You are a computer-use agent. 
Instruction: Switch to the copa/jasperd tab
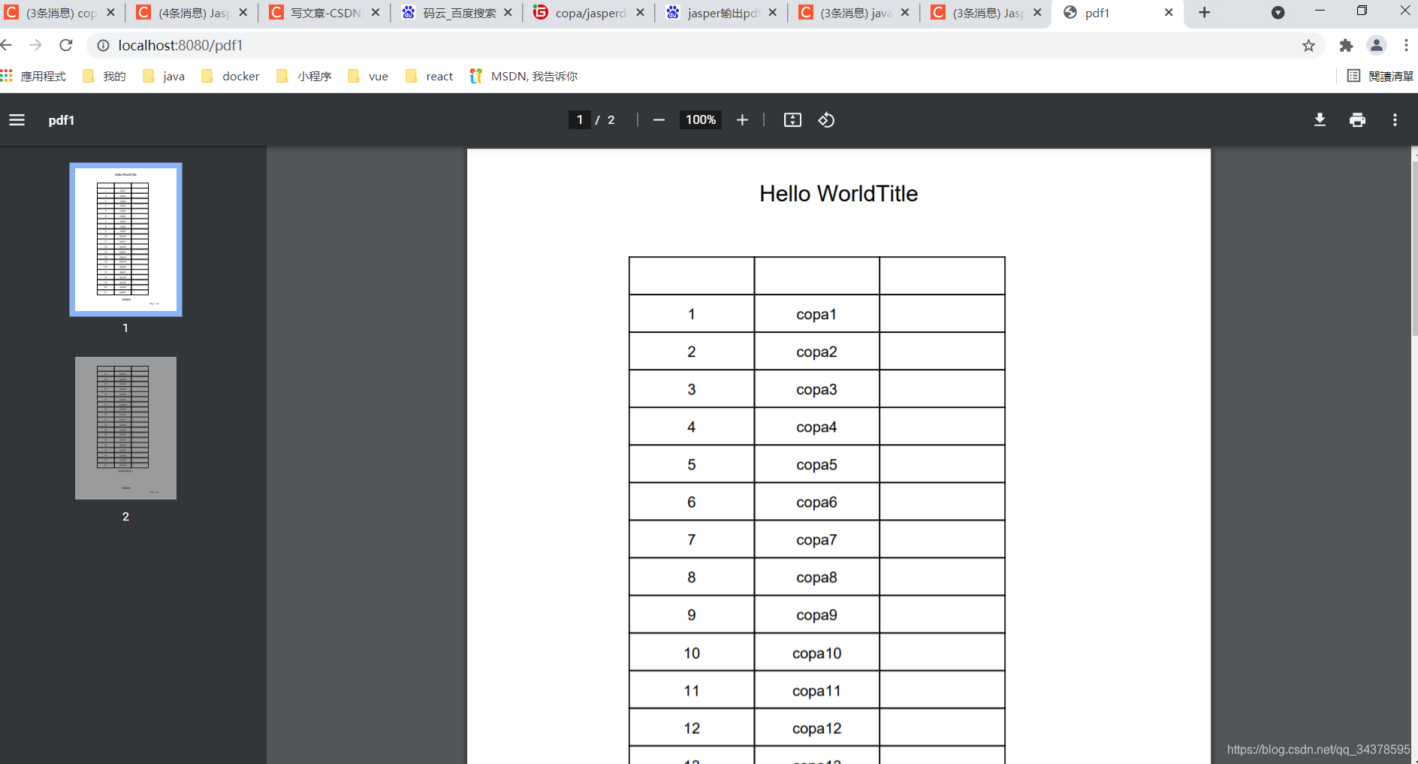589,13
